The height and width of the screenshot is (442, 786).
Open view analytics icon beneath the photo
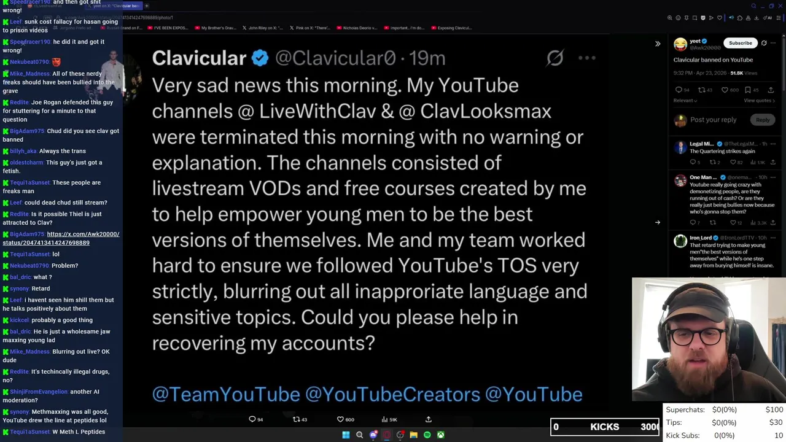pyautogui.click(x=385, y=419)
